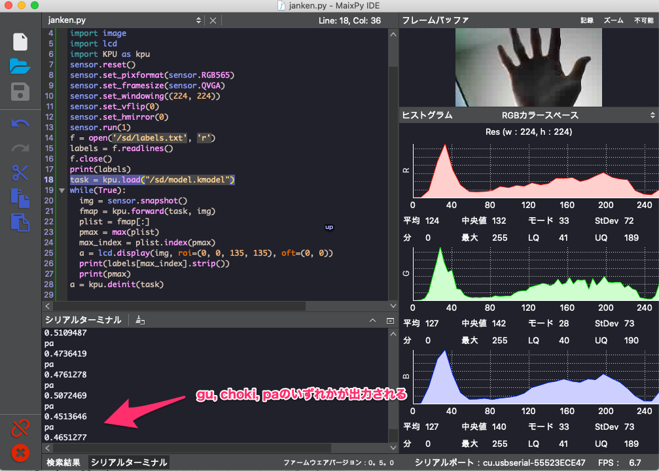Toggle the 不可能 frame buffer disable button

tap(643, 20)
